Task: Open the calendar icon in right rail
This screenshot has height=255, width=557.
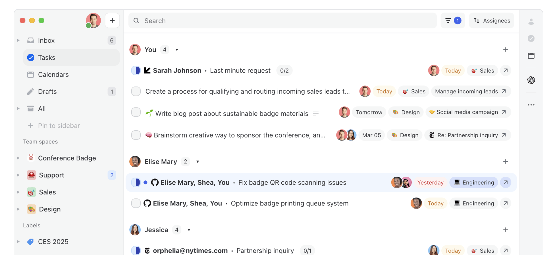Action: [531, 56]
